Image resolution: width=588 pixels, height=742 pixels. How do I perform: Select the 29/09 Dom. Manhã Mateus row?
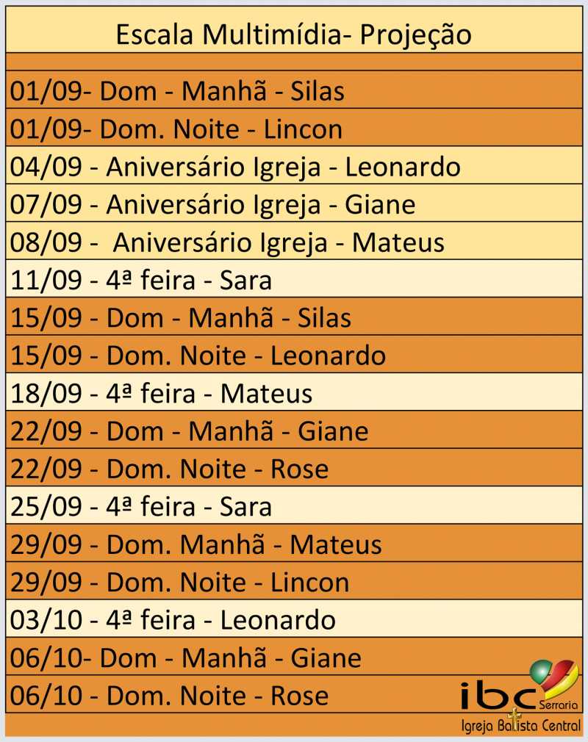(294, 543)
